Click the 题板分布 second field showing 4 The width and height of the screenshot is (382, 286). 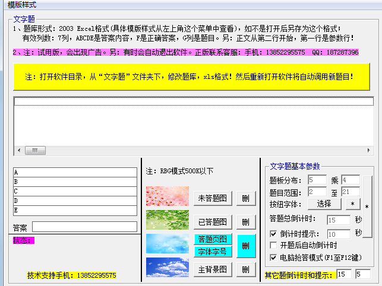[351, 180]
